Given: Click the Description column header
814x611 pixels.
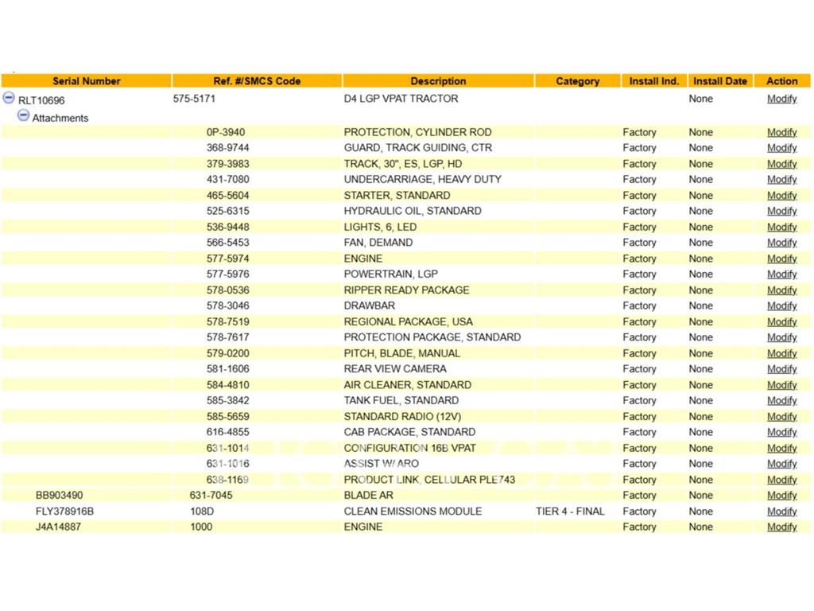Looking at the screenshot, I should [438, 81].
